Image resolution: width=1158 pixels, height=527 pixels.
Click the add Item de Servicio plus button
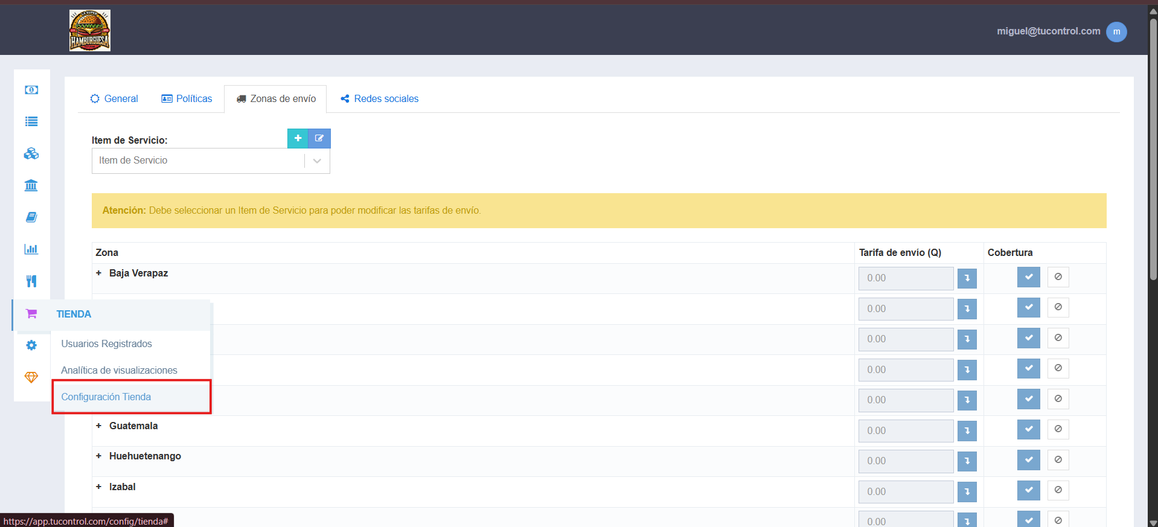pos(298,138)
